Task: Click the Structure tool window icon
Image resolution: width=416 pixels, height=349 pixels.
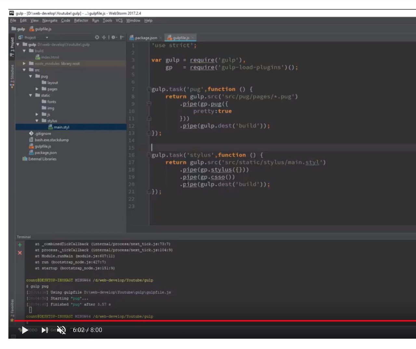Action: [x=12, y=86]
